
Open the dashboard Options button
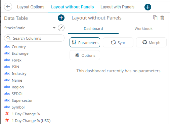[85, 55]
